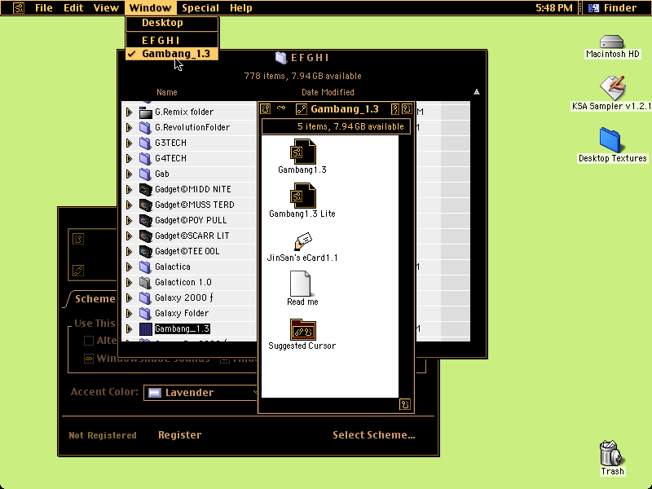Click the Gambang_1.3 window title proxy icon

click(x=301, y=109)
